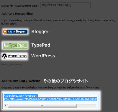Click the Japanese caption その他のブログやサイト

[65, 81]
